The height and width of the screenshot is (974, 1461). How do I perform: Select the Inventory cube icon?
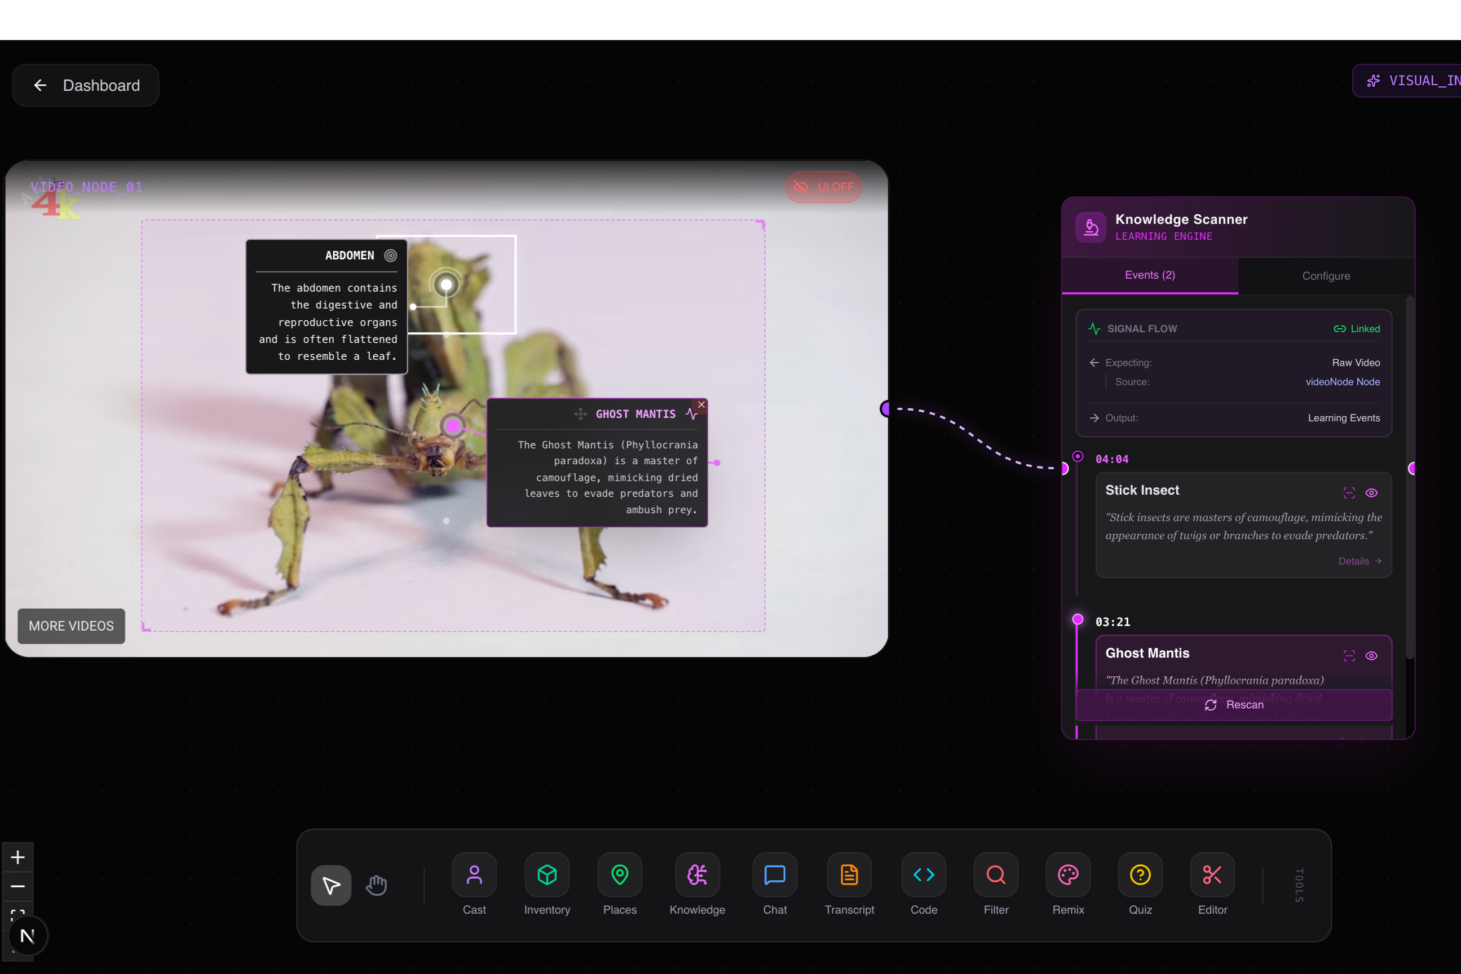(x=546, y=875)
